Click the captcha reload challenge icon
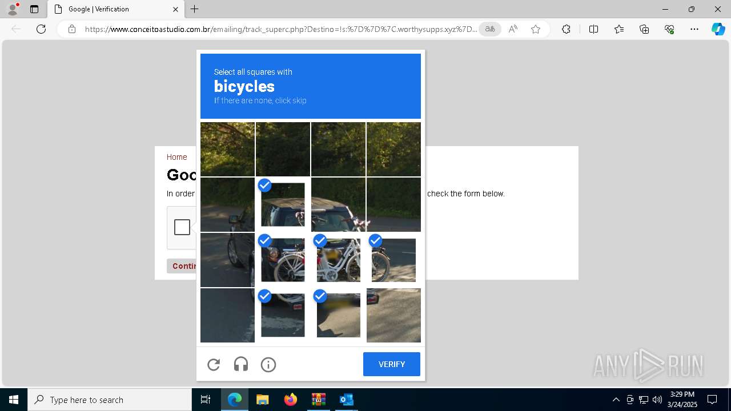This screenshot has width=731, height=411. tap(214, 364)
